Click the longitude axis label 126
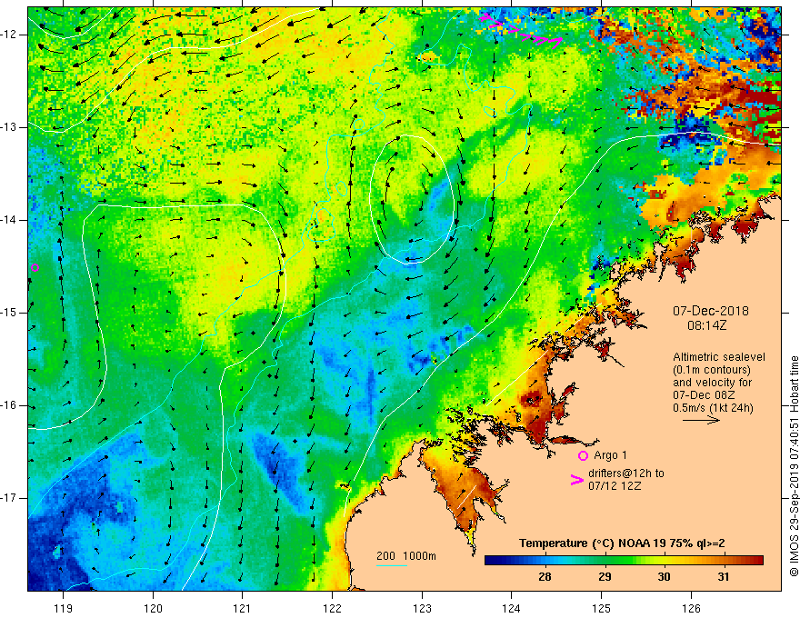This screenshot has height=618, width=800. [x=691, y=608]
